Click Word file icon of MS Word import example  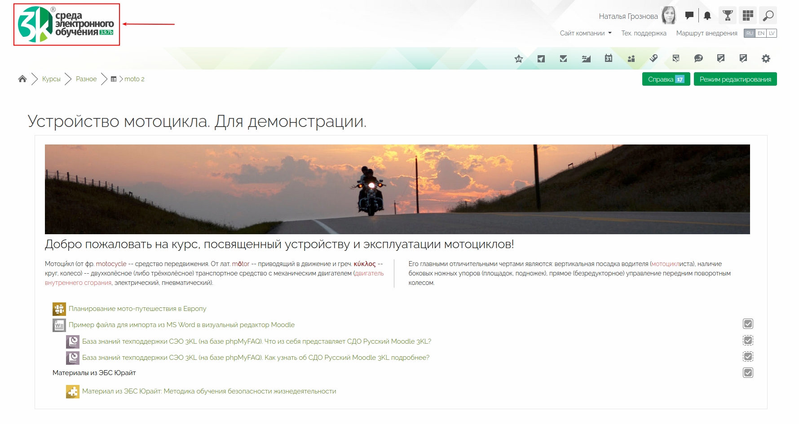[59, 325]
